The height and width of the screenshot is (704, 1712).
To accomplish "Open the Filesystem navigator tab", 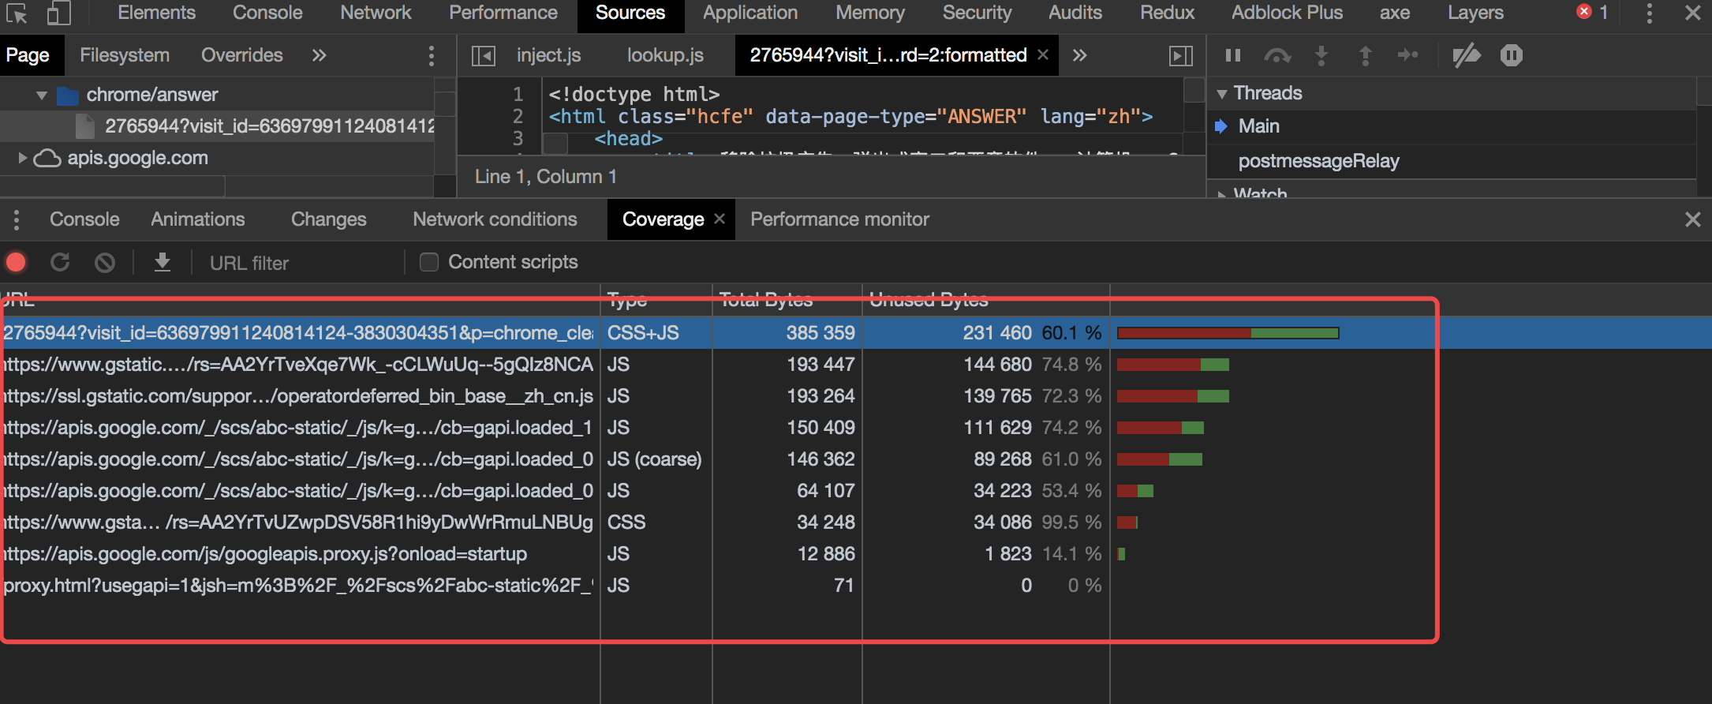I will [x=125, y=55].
